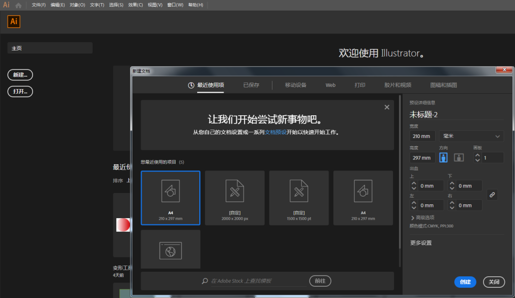Click the blue 创建 button

coord(465,282)
